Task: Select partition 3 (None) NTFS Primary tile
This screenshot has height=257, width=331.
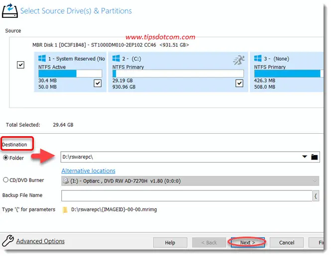Action: click(287, 72)
